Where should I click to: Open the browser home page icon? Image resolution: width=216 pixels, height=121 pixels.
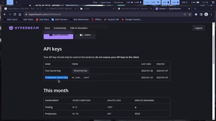click(x=20, y=14)
